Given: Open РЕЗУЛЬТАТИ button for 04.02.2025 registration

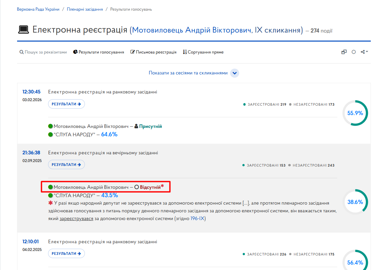Looking at the screenshot, I should pos(66,254).
